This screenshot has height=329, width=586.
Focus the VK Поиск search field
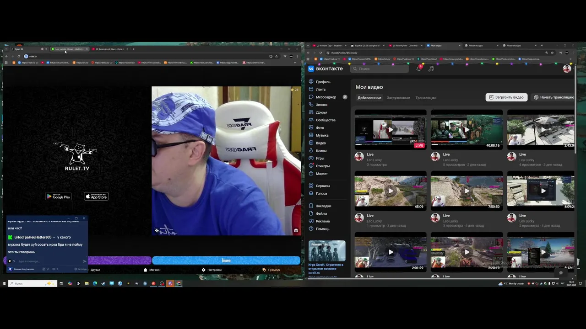pyautogui.click(x=380, y=69)
